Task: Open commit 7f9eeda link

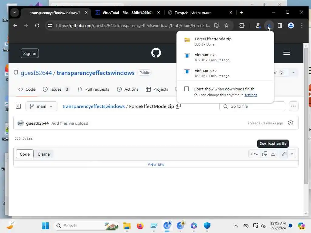Action: [254, 123]
